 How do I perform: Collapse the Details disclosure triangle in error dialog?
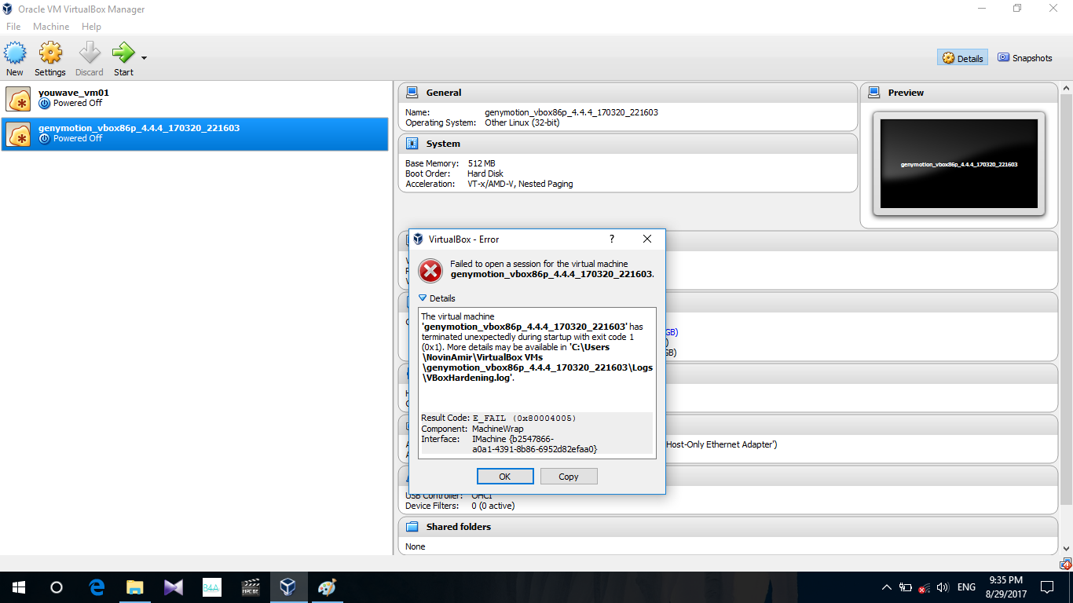click(423, 298)
